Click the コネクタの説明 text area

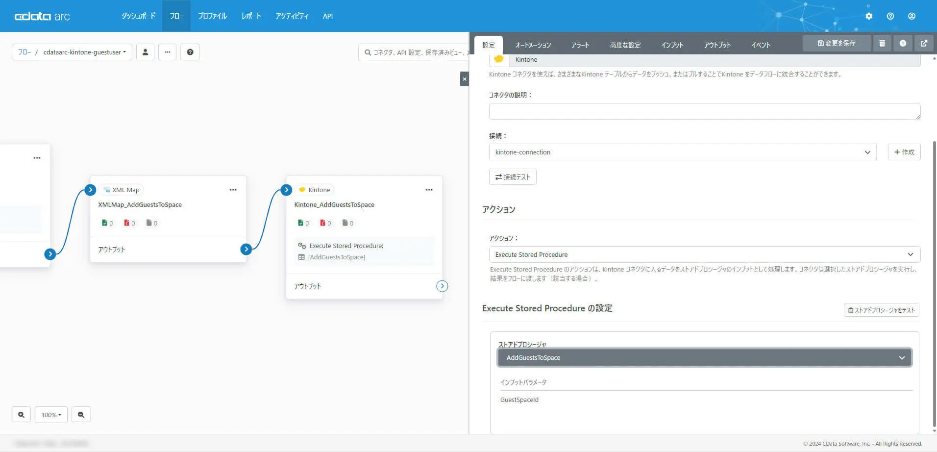click(705, 111)
